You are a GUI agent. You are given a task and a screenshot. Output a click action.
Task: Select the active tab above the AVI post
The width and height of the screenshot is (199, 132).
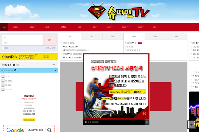(x=134, y=36)
